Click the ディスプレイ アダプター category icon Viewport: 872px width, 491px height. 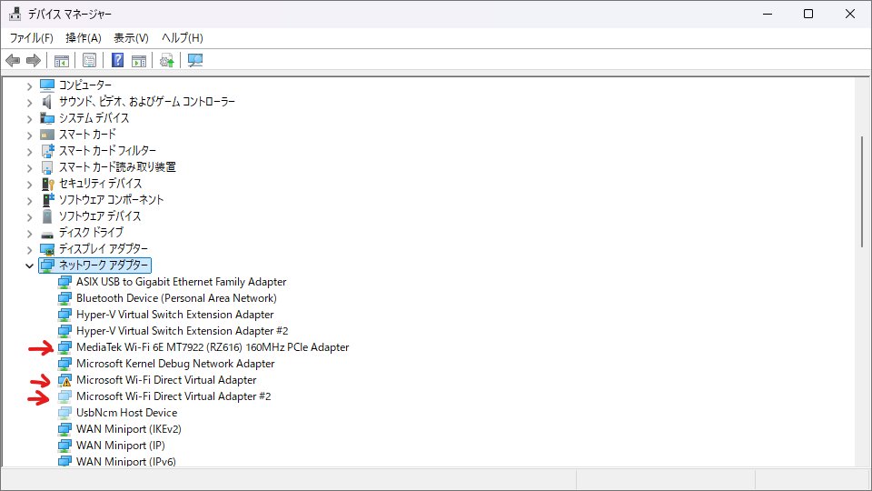47,249
